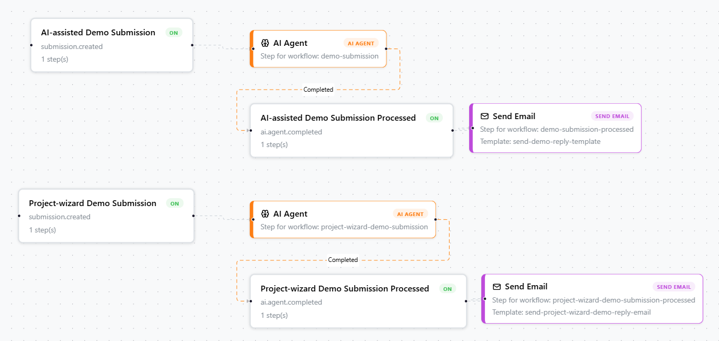719x341 pixels.
Task: Click envelope icon on send-demo-reply-template email node
Action: [484, 116]
